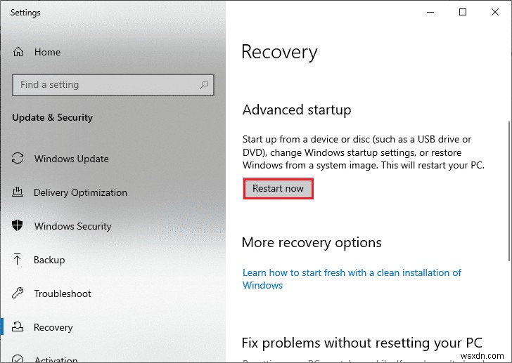Click the search magnifier icon
This screenshot has width=512, height=363.
(x=204, y=85)
